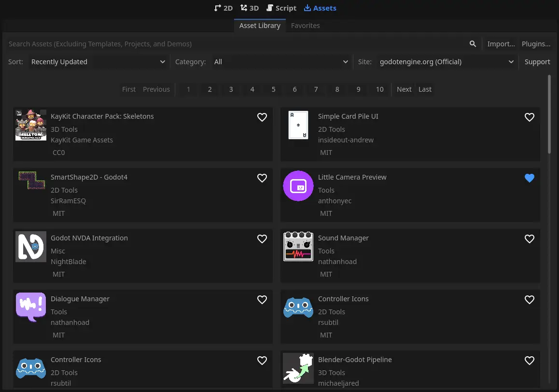Click the Search Assets input field
This screenshot has height=392, width=559.
pos(235,44)
